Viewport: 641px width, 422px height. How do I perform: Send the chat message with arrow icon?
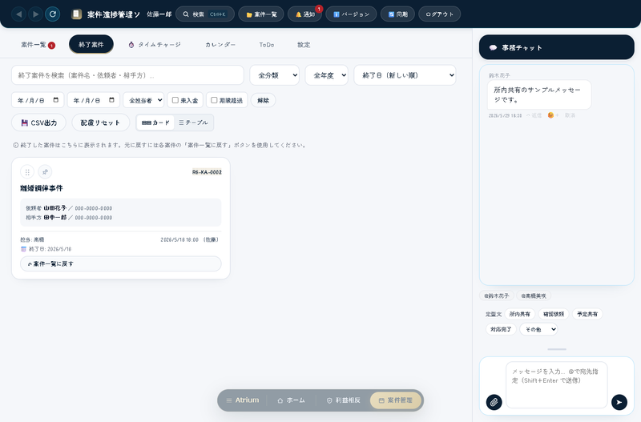coord(619,402)
